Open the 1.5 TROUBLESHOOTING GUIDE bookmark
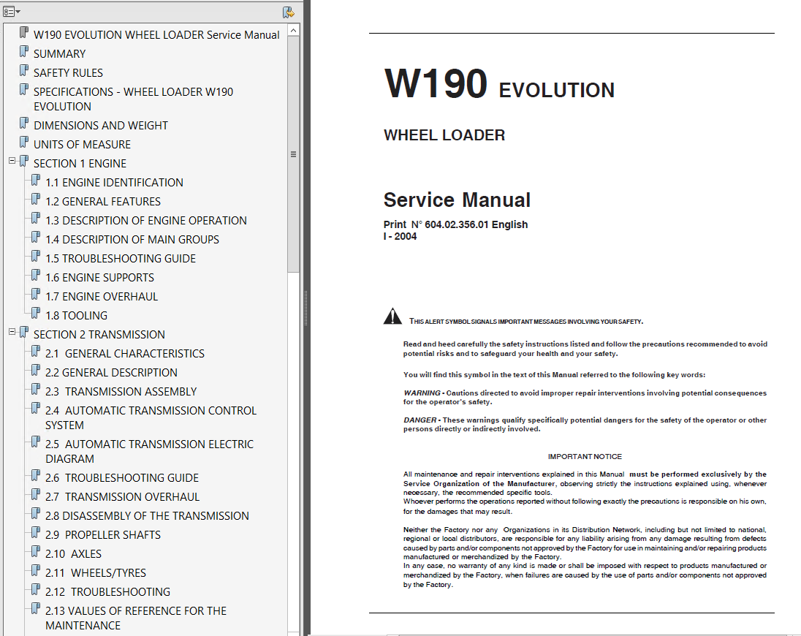The height and width of the screenshot is (636, 801). [120, 259]
